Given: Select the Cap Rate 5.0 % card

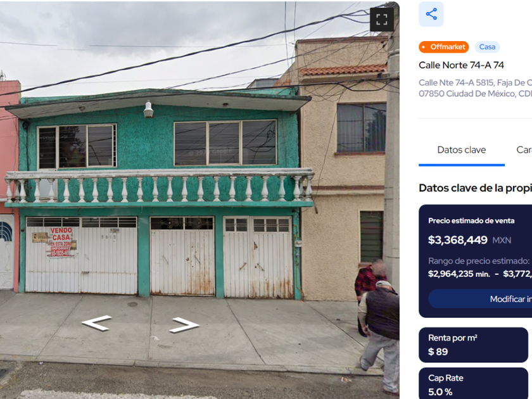Looking at the screenshot, I should [x=473, y=383].
